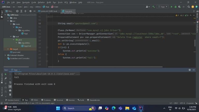Open File Explorer from taskbar

pos(127,108)
